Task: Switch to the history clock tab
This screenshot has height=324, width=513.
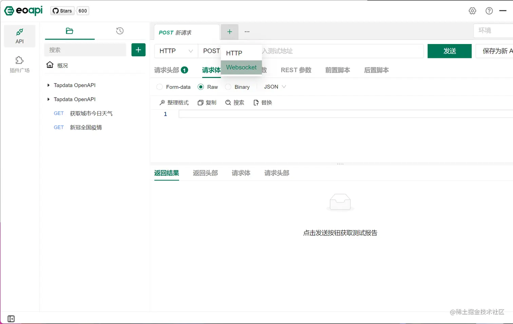Action: pos(120,31)
